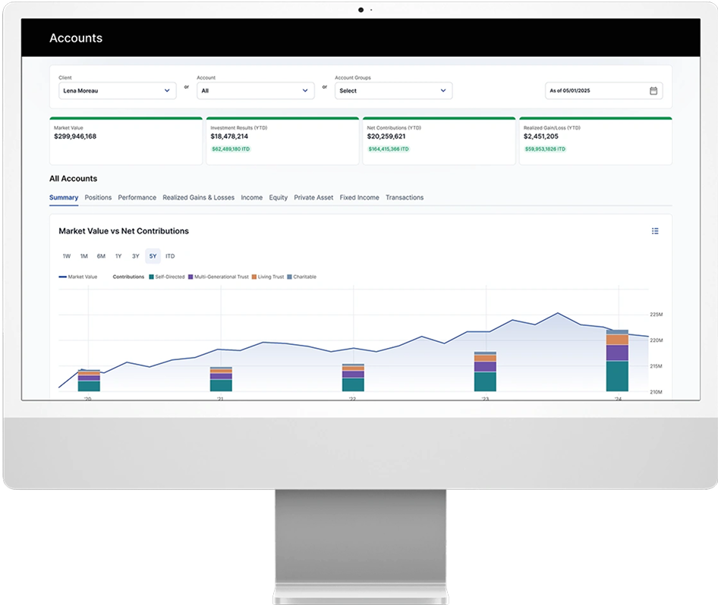Select the 1W time range button
This screenshot has width=718, height=605.
point(67,256)
